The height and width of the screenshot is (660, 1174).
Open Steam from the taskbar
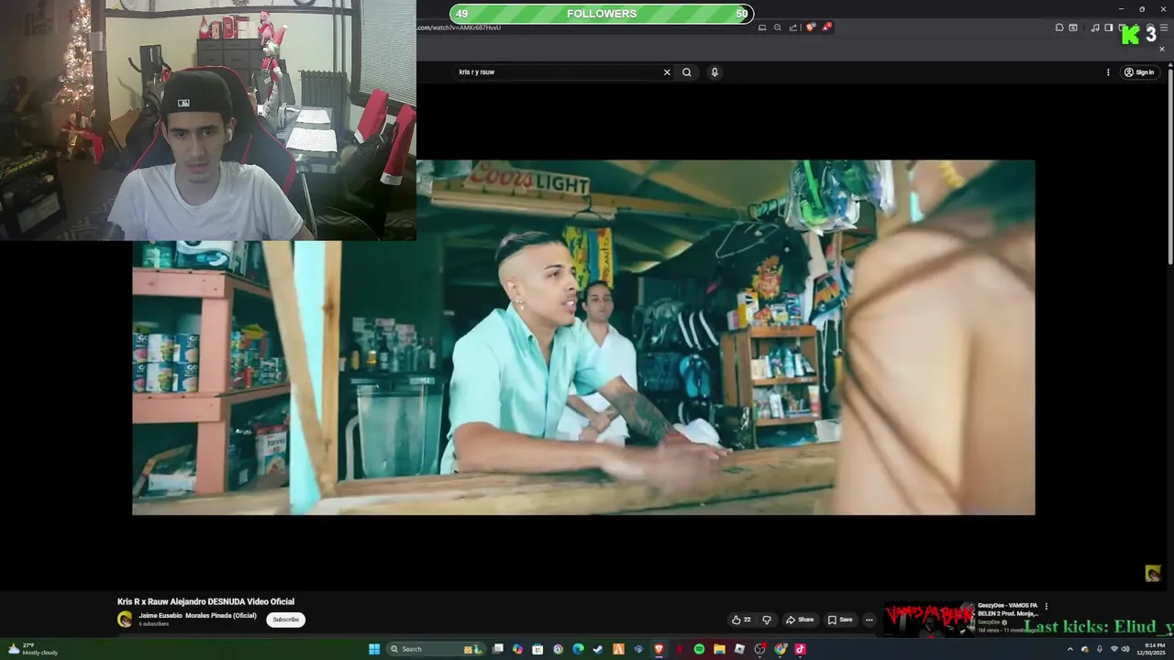[x=598, y=649]
